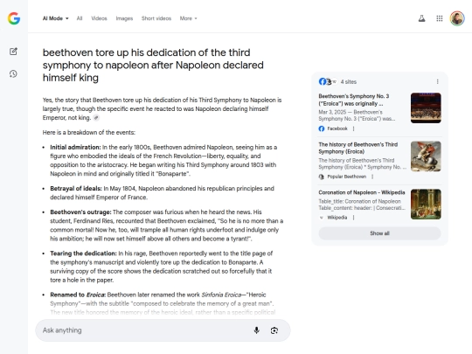Click the Facebook source icon
Screen dimensions: 472x354
[x=322, y=128]
